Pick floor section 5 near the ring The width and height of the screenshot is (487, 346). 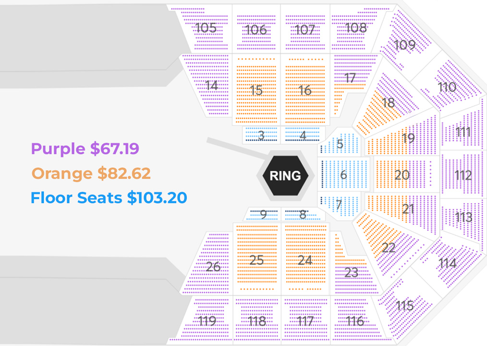340,144
